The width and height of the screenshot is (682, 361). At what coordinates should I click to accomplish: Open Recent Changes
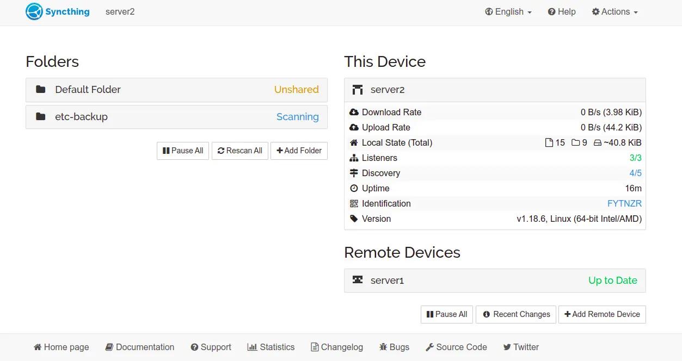(x=516, y=314)
